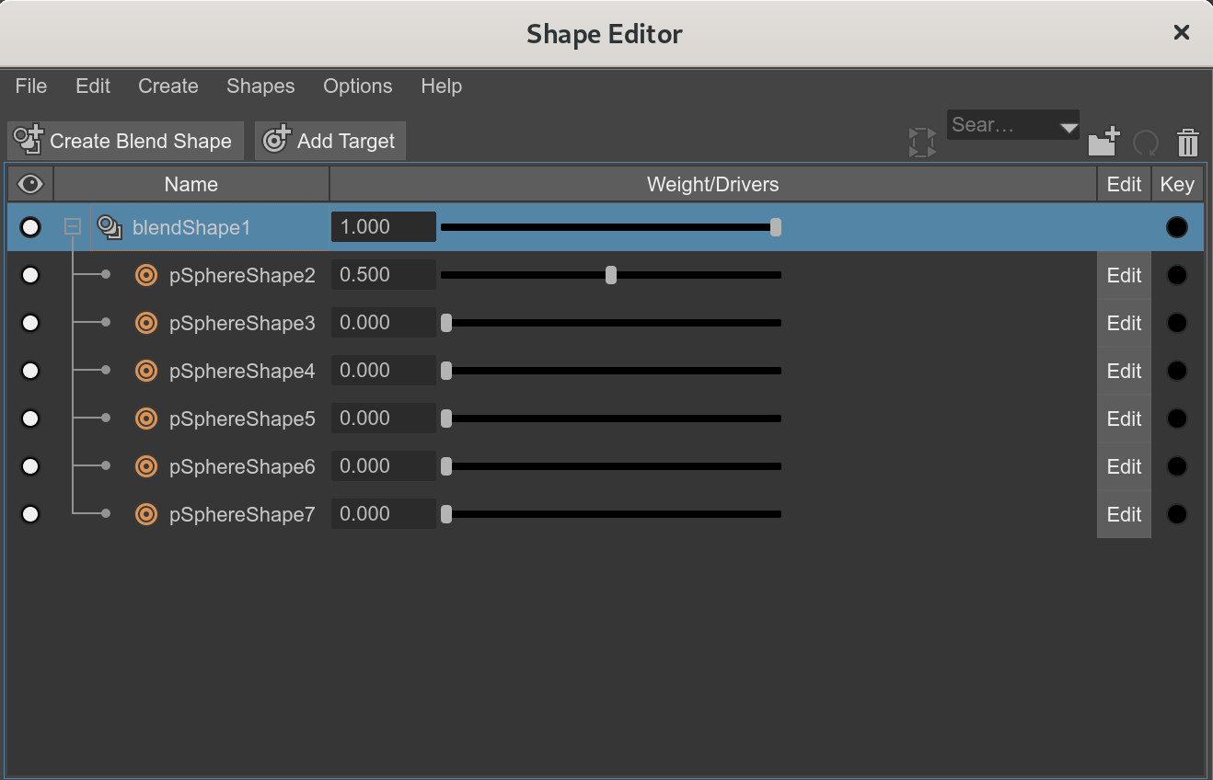Click the pSphereShape3 weight value field
The width and height of the screenshot is (1213, 780).
pos(383,323)
